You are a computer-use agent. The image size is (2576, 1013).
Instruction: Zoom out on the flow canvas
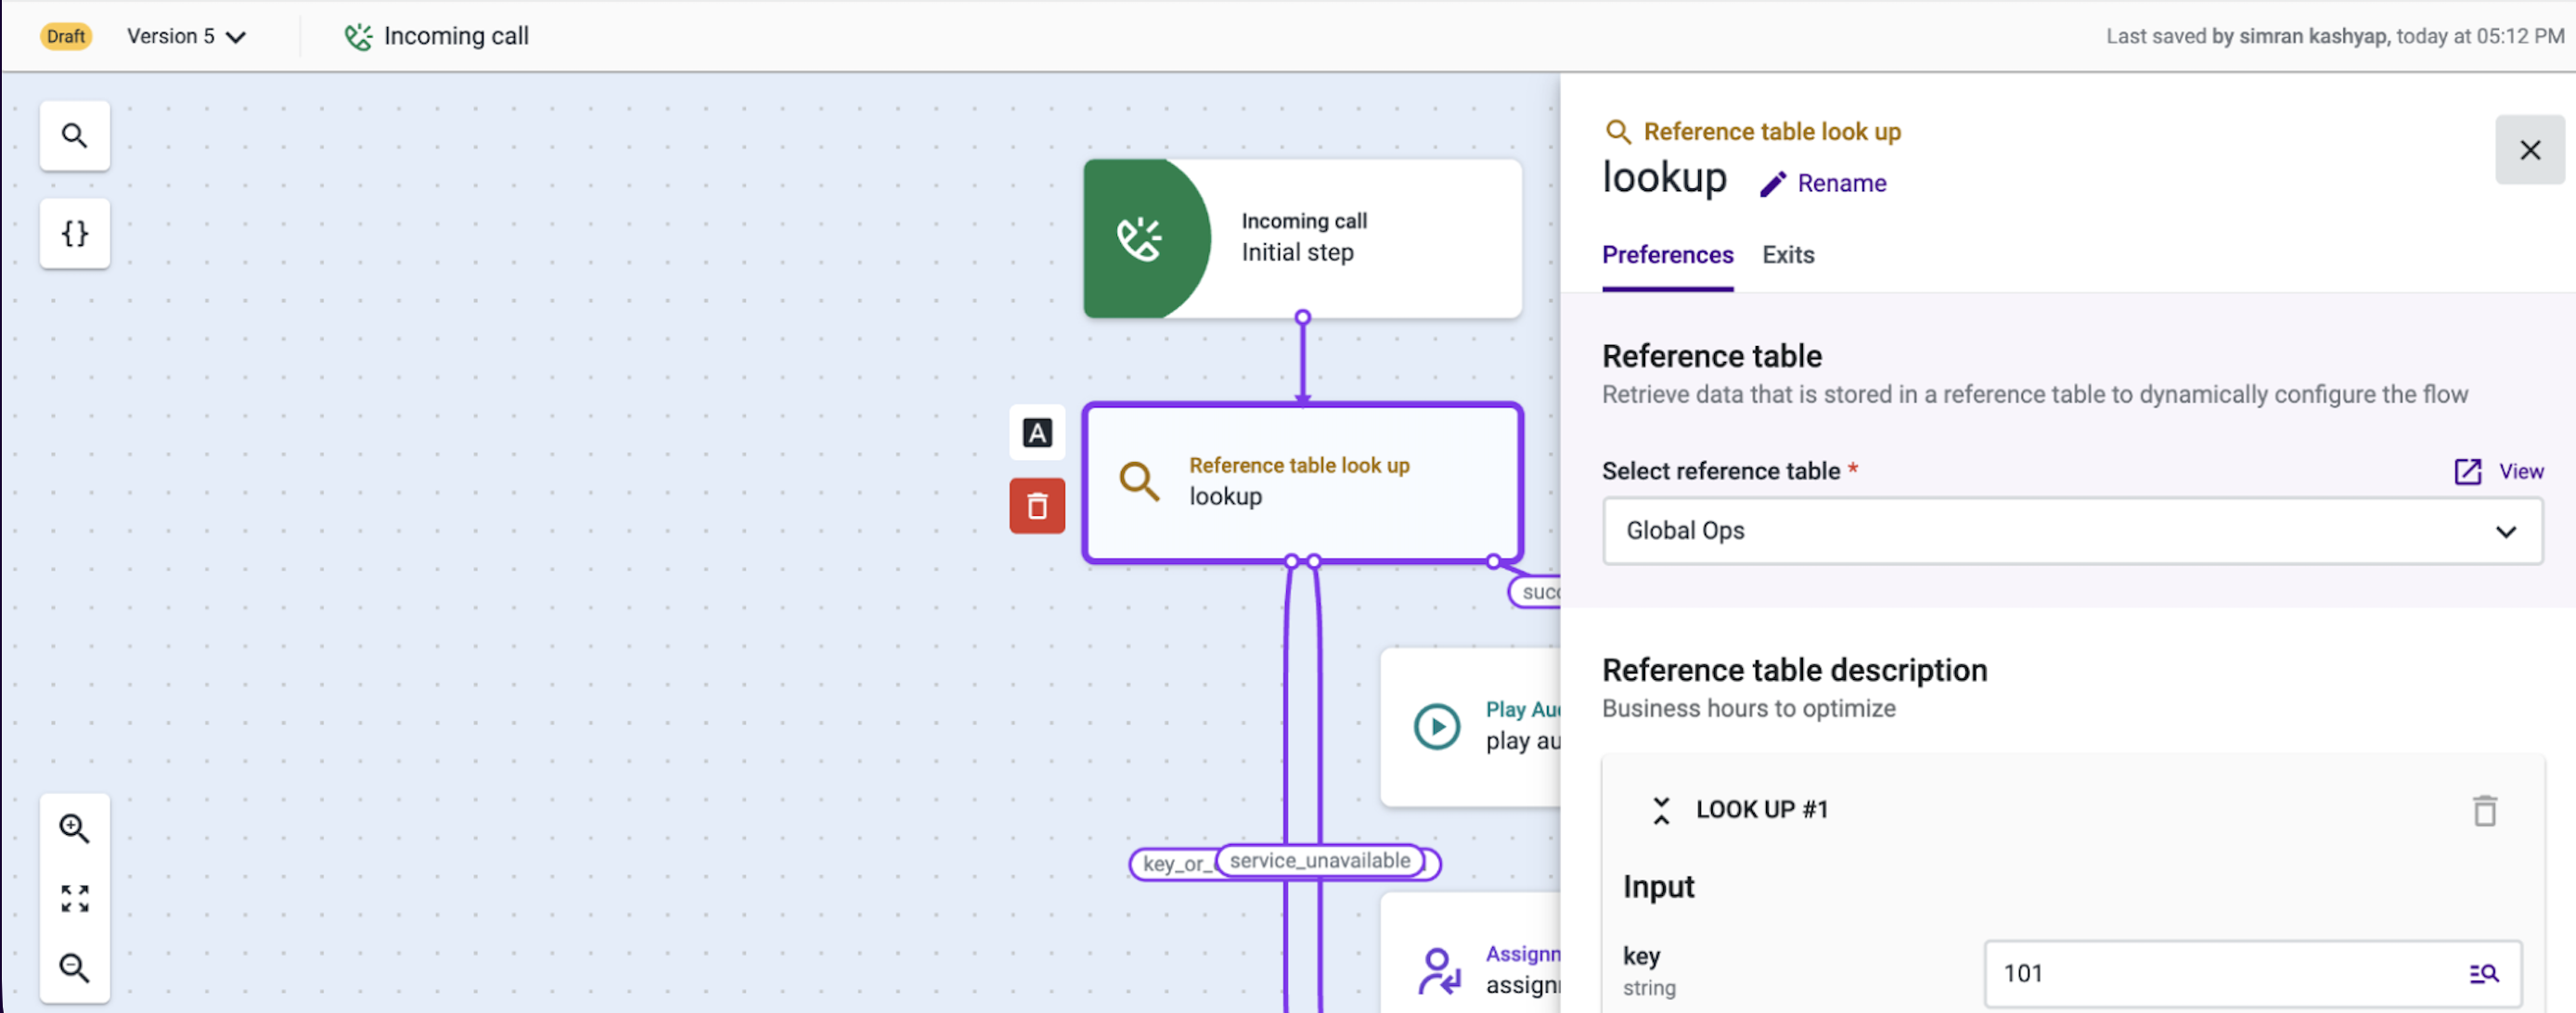(x=75, y=967)
